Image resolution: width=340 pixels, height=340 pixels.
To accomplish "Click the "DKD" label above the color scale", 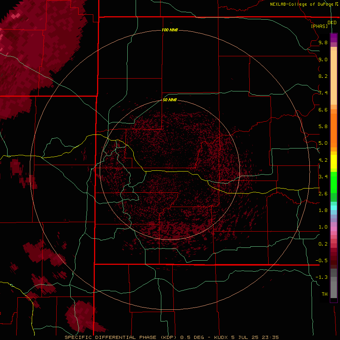I will [x=332, y=22].
